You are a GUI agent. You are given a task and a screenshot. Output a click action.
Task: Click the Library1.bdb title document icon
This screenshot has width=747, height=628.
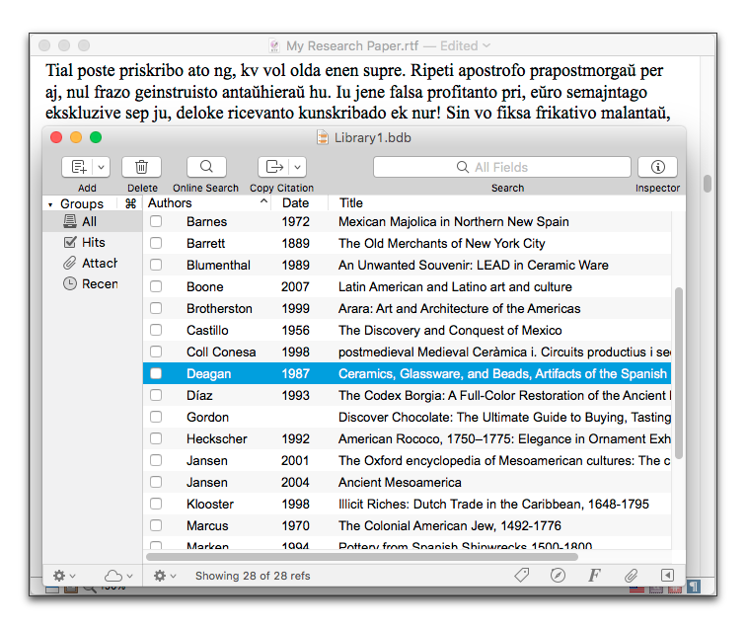click(x=323, y=138)
